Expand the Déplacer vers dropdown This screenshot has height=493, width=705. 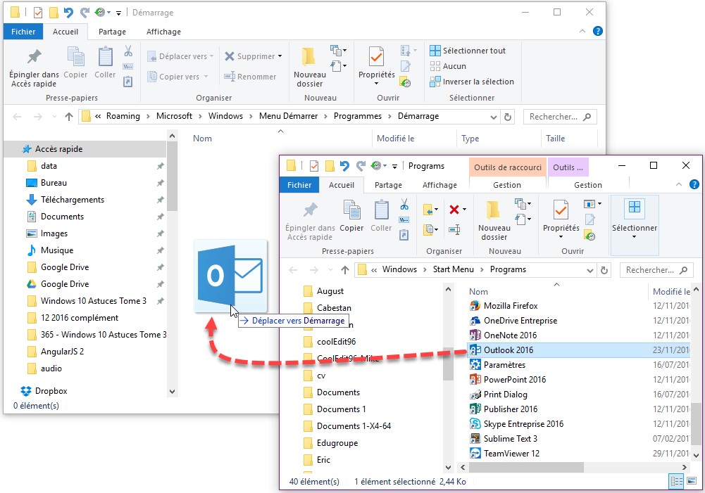click(x=213, y=56)
